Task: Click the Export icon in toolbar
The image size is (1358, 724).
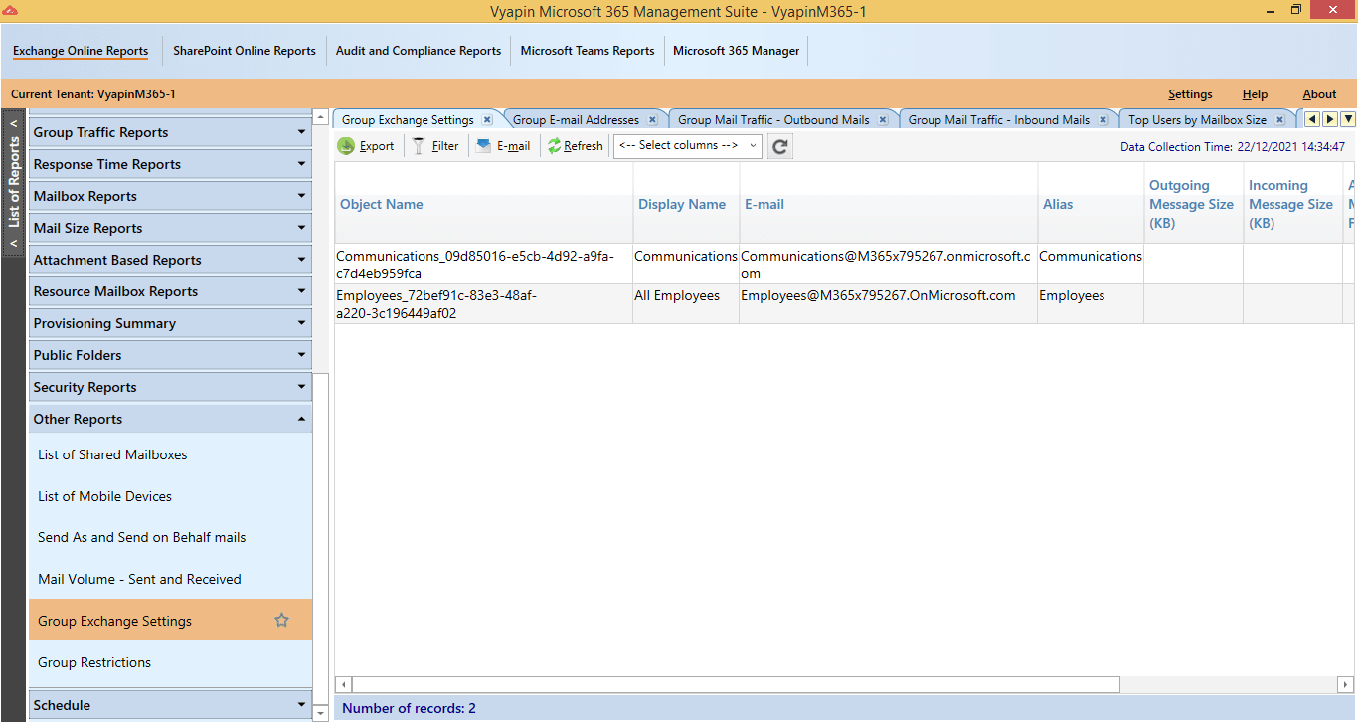Action: 346,146
